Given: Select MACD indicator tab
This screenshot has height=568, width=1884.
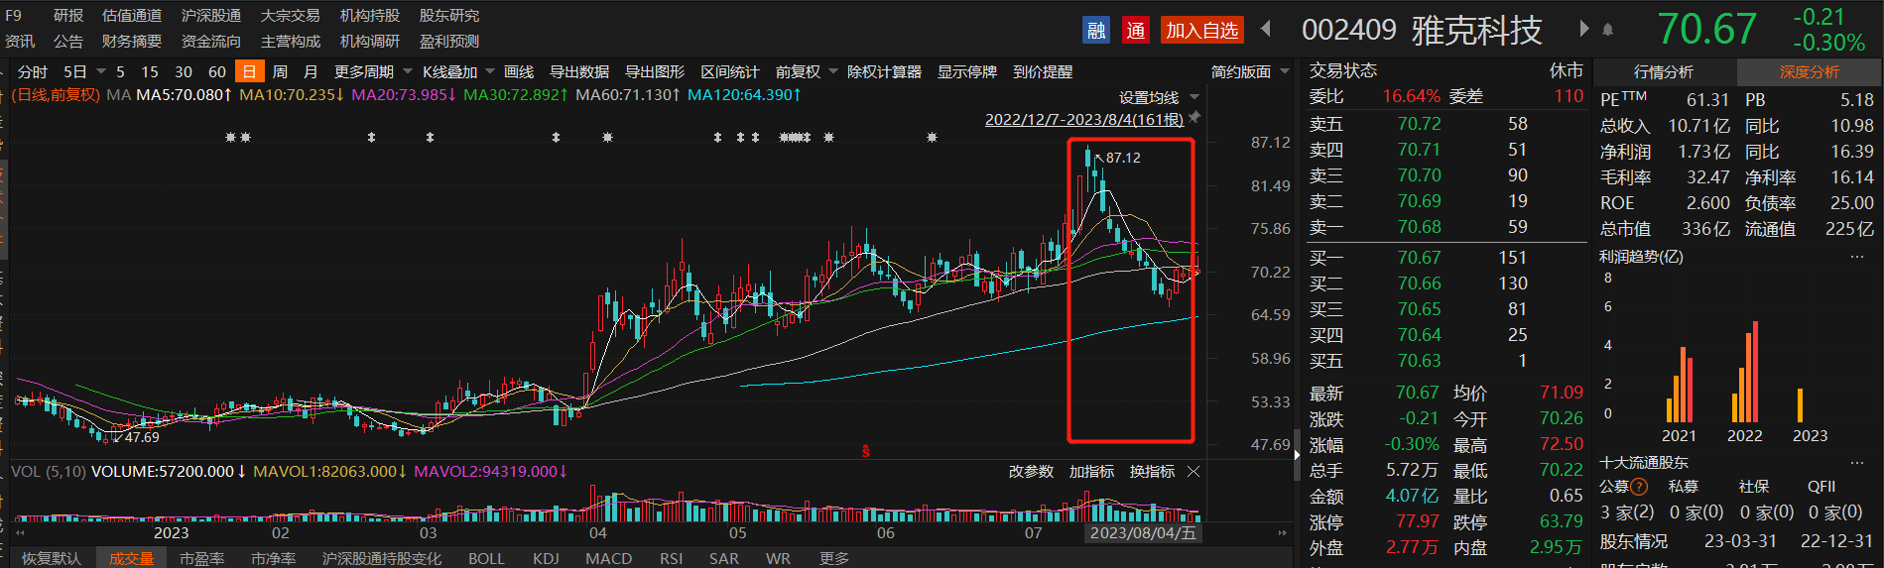Looking at the screenshot, I should (x=609, y=558).
